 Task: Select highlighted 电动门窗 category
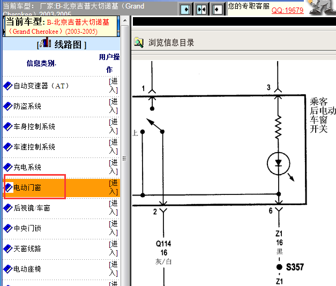27,187
